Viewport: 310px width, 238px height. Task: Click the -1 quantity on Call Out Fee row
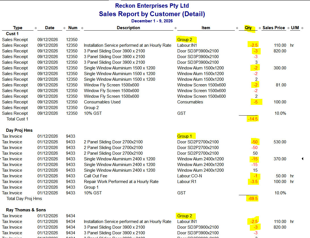point(256,176)
